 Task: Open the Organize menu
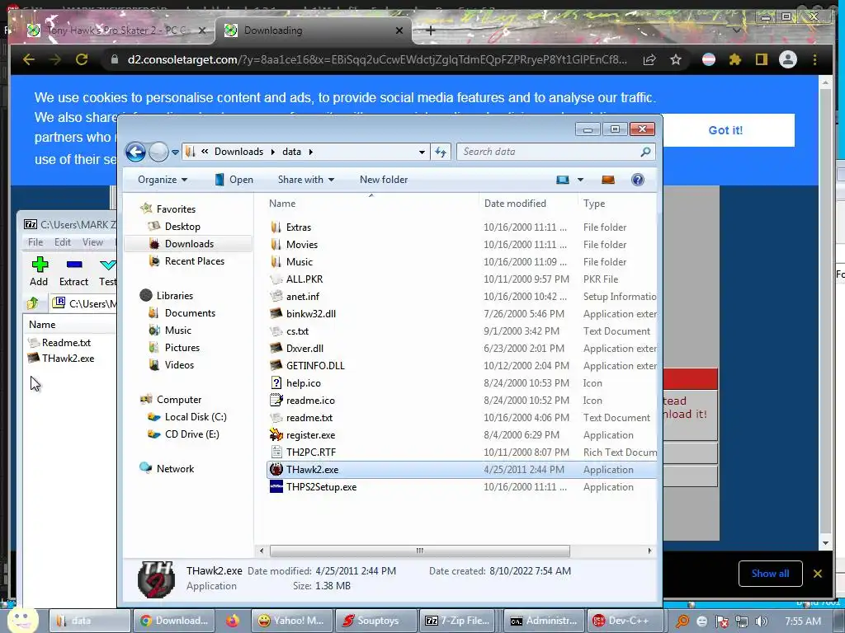163,180
